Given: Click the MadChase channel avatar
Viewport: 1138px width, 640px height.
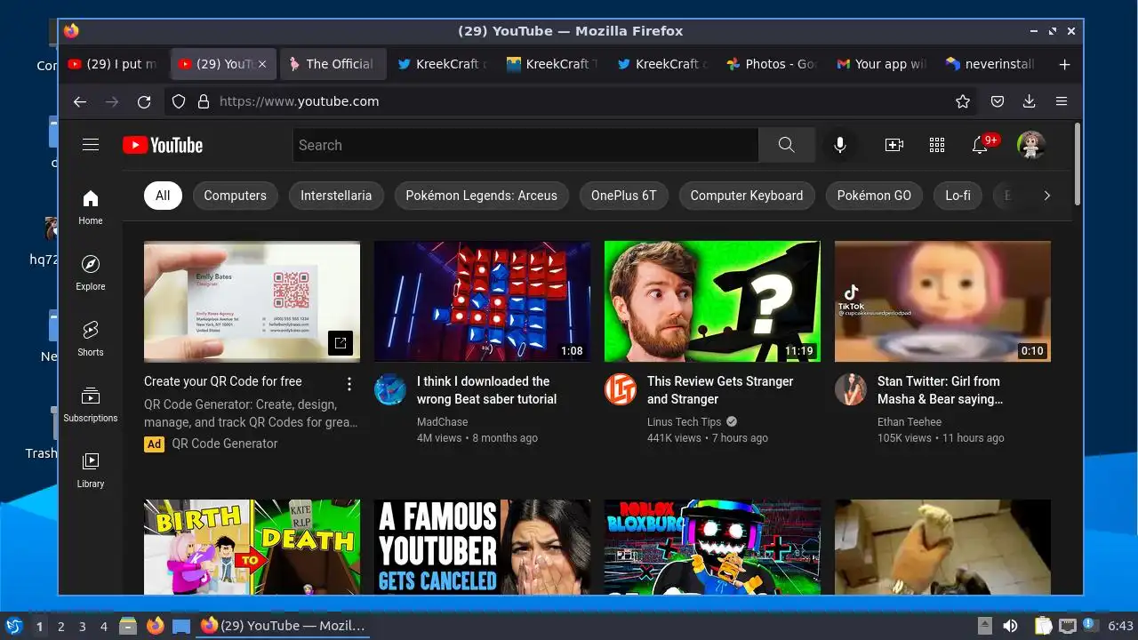Looking at the screenshot, I should 390,389.
